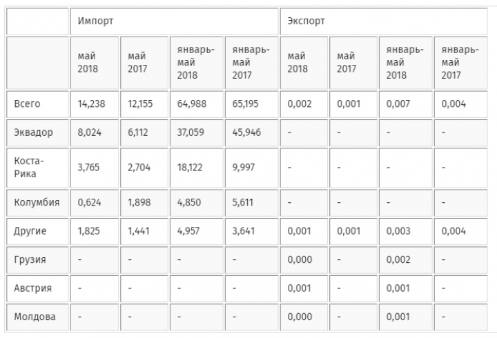The width and height of the screenshot is (497, 338).
Task: Click the Колумбия row label
Action: 38,202
